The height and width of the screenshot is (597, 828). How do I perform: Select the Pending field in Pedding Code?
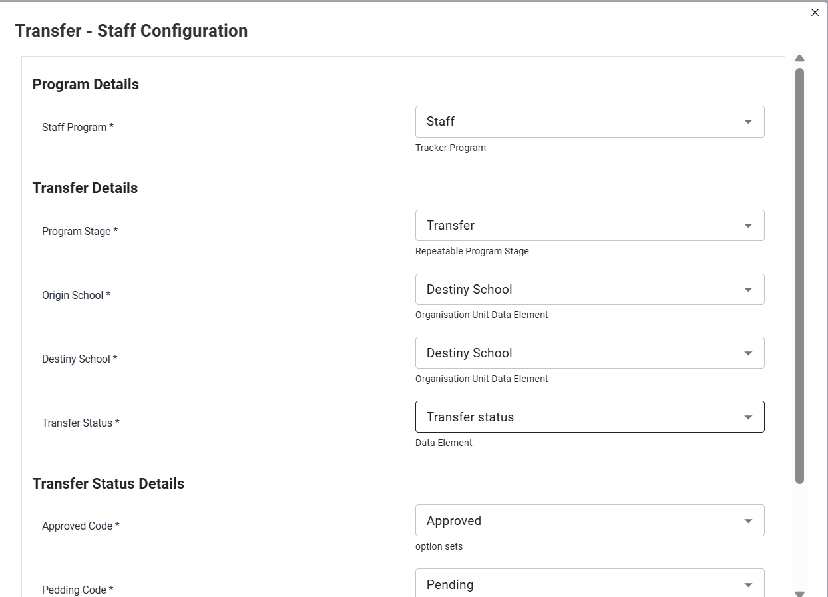[590, 583]
